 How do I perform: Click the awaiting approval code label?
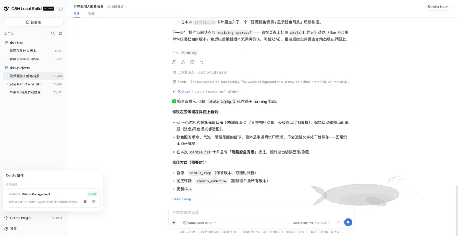click(x=235, y=33)
